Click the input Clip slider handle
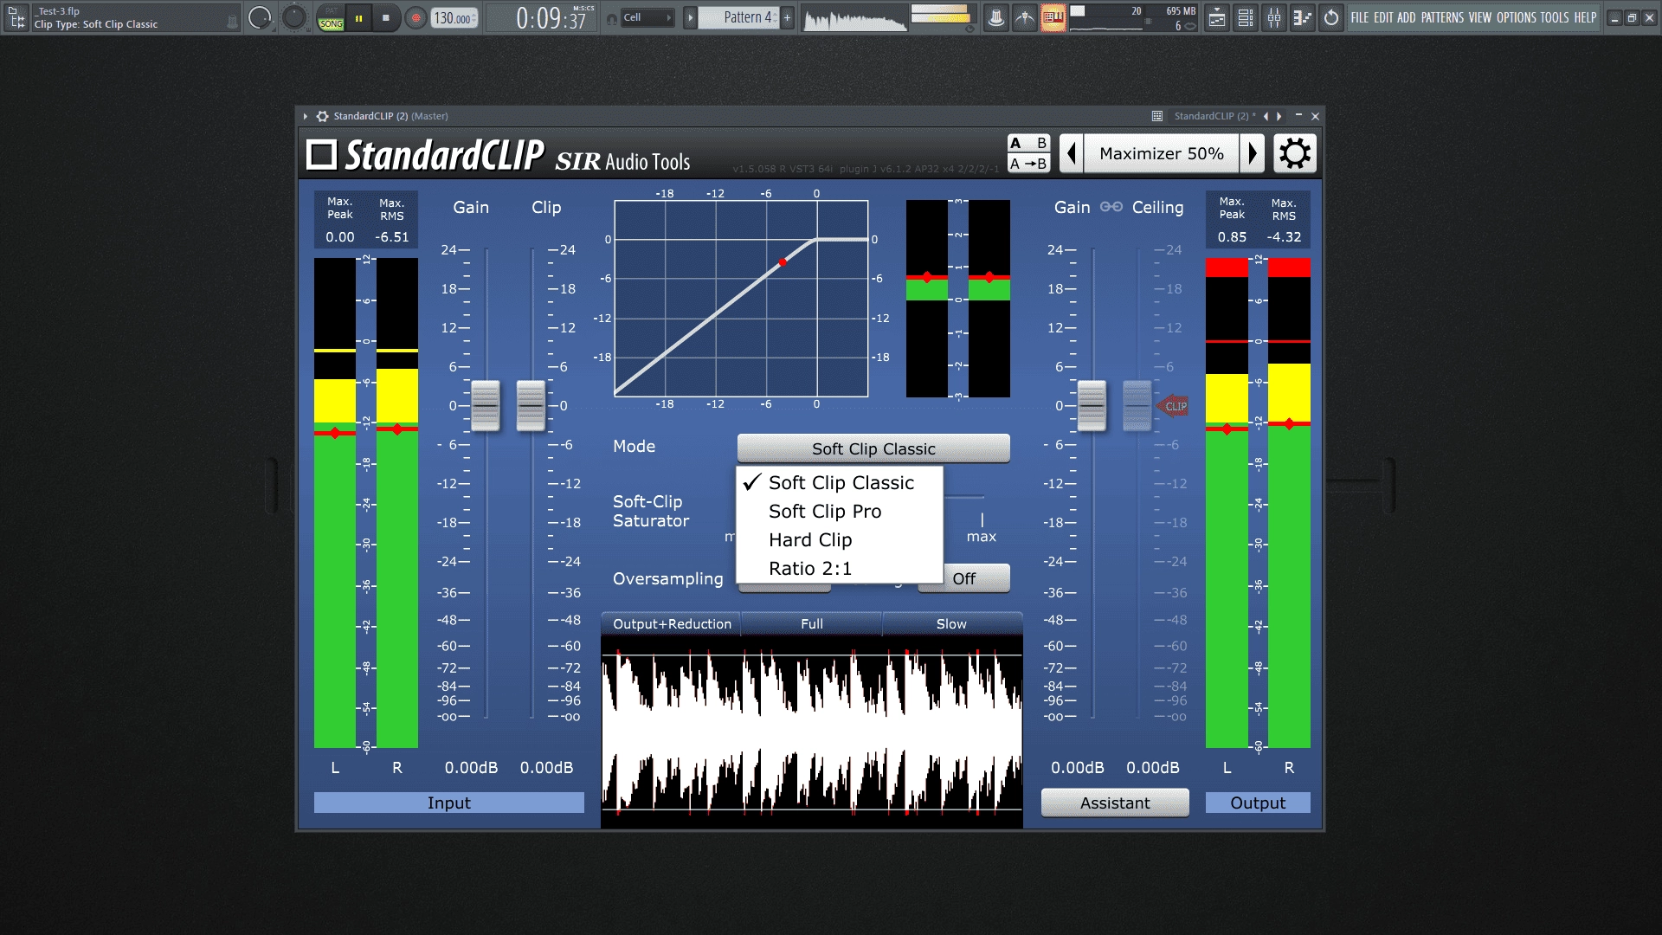1662x935 pixels. (x=531, y=405)
